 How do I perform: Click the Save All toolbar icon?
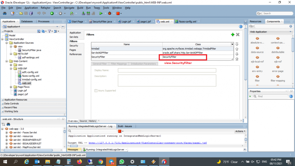pos(31,13)
